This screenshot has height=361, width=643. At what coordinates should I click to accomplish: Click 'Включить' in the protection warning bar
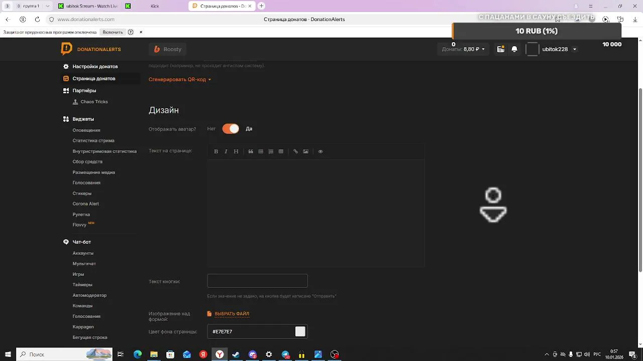click(113, 32)
